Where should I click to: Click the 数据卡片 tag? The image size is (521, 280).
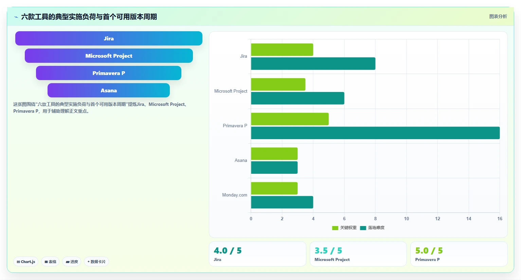point(96,262)
